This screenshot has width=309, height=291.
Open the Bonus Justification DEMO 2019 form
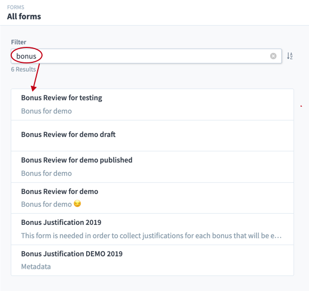click(152, 260)
